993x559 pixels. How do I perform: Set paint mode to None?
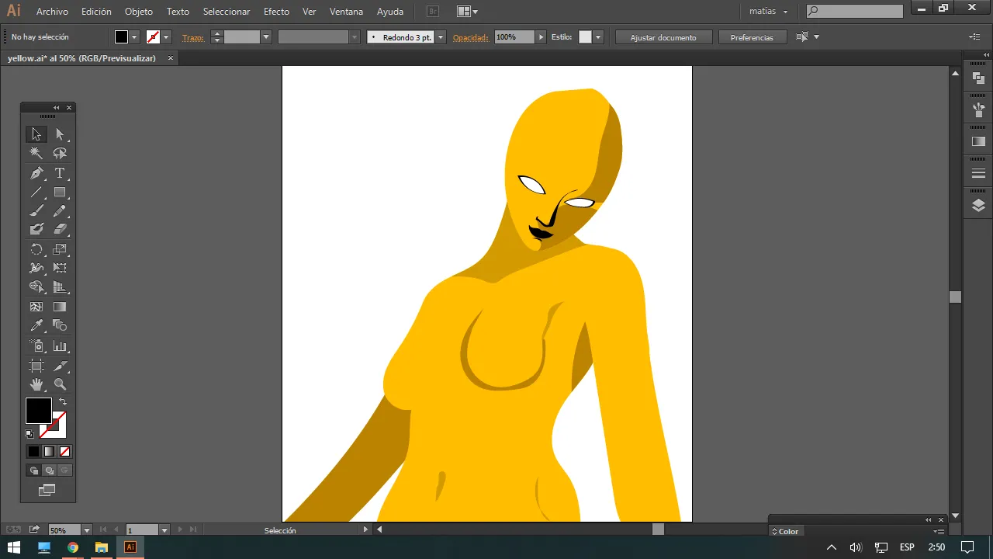point(64,451)
